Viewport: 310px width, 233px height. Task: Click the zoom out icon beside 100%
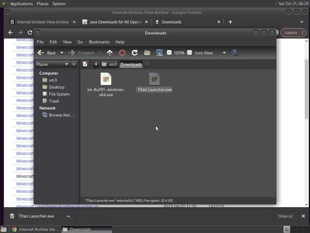point(169,53)
